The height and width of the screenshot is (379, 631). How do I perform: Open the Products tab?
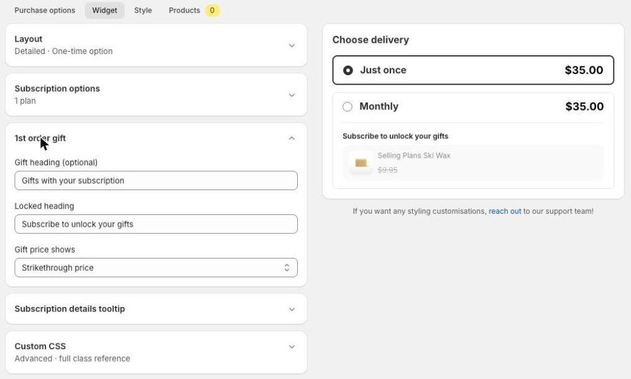(184, 11)
